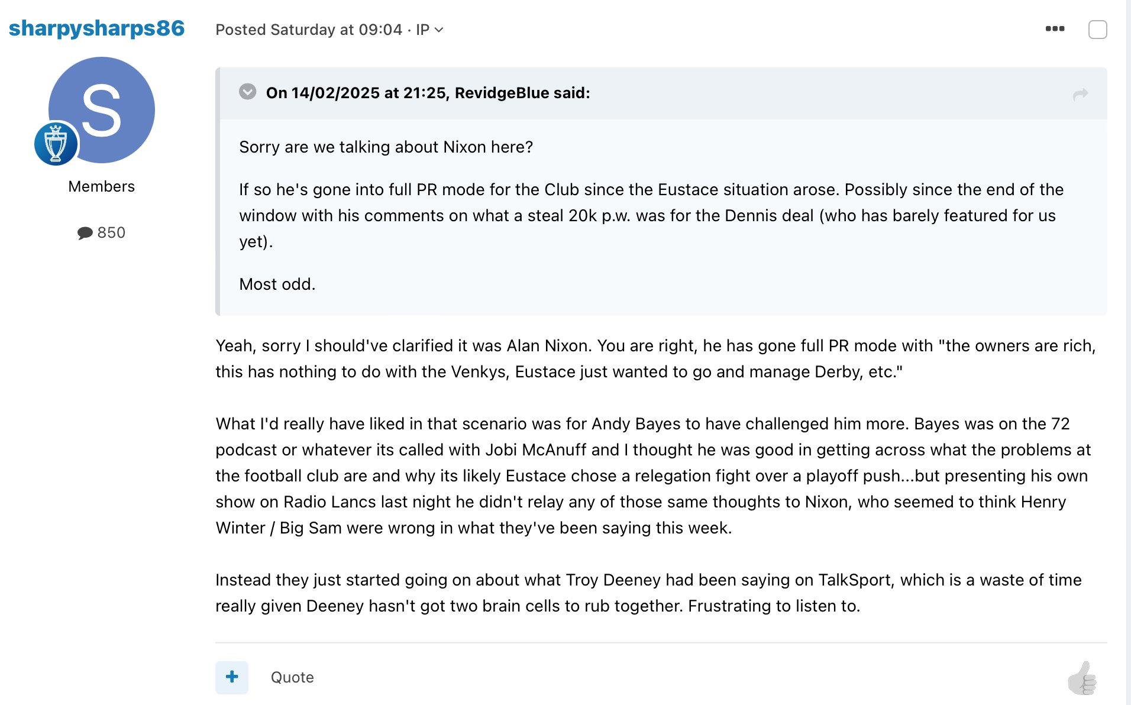
Task: Click inside the quoted Nixon text
Action: (651, 215)
